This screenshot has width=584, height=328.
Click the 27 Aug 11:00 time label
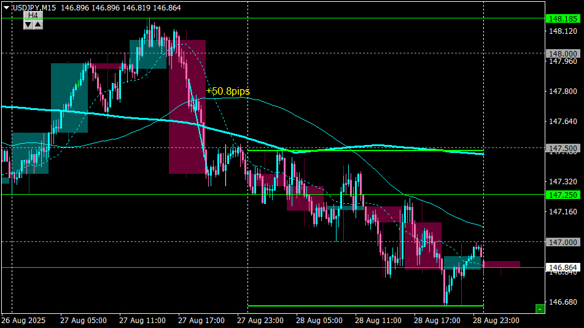point(142,321)
